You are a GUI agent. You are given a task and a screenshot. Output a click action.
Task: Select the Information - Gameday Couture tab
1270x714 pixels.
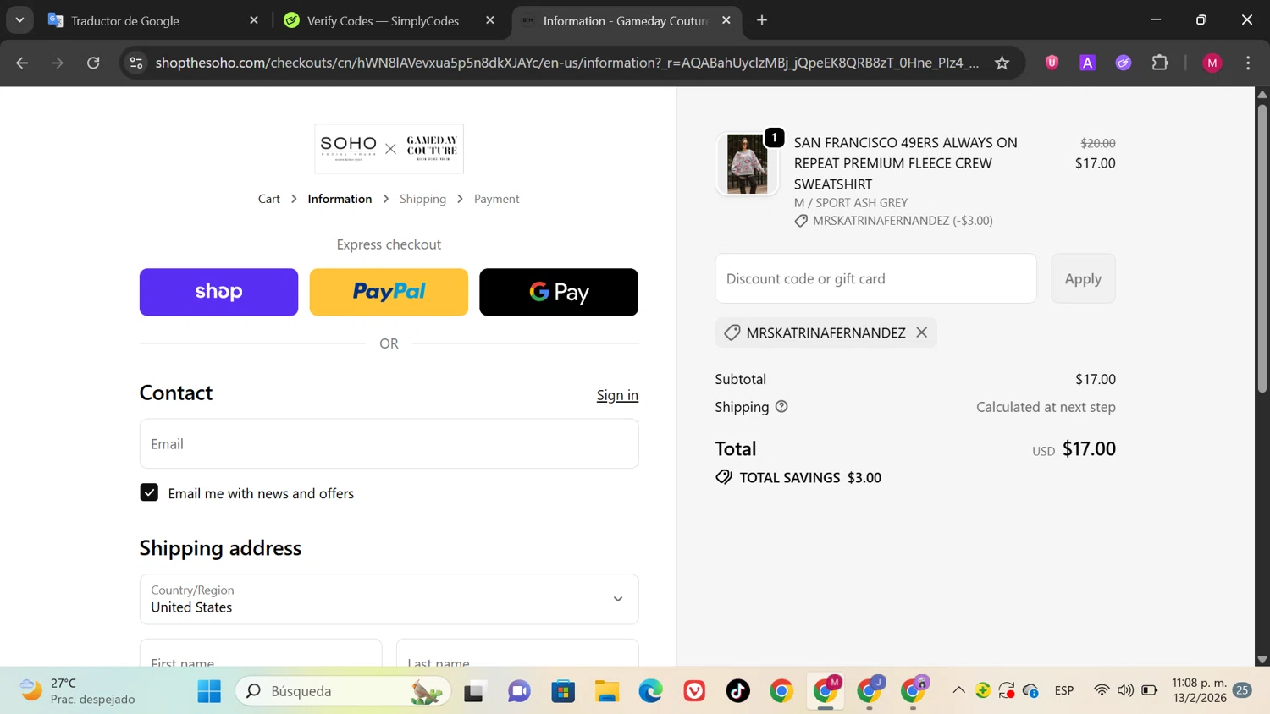(627, 20)
